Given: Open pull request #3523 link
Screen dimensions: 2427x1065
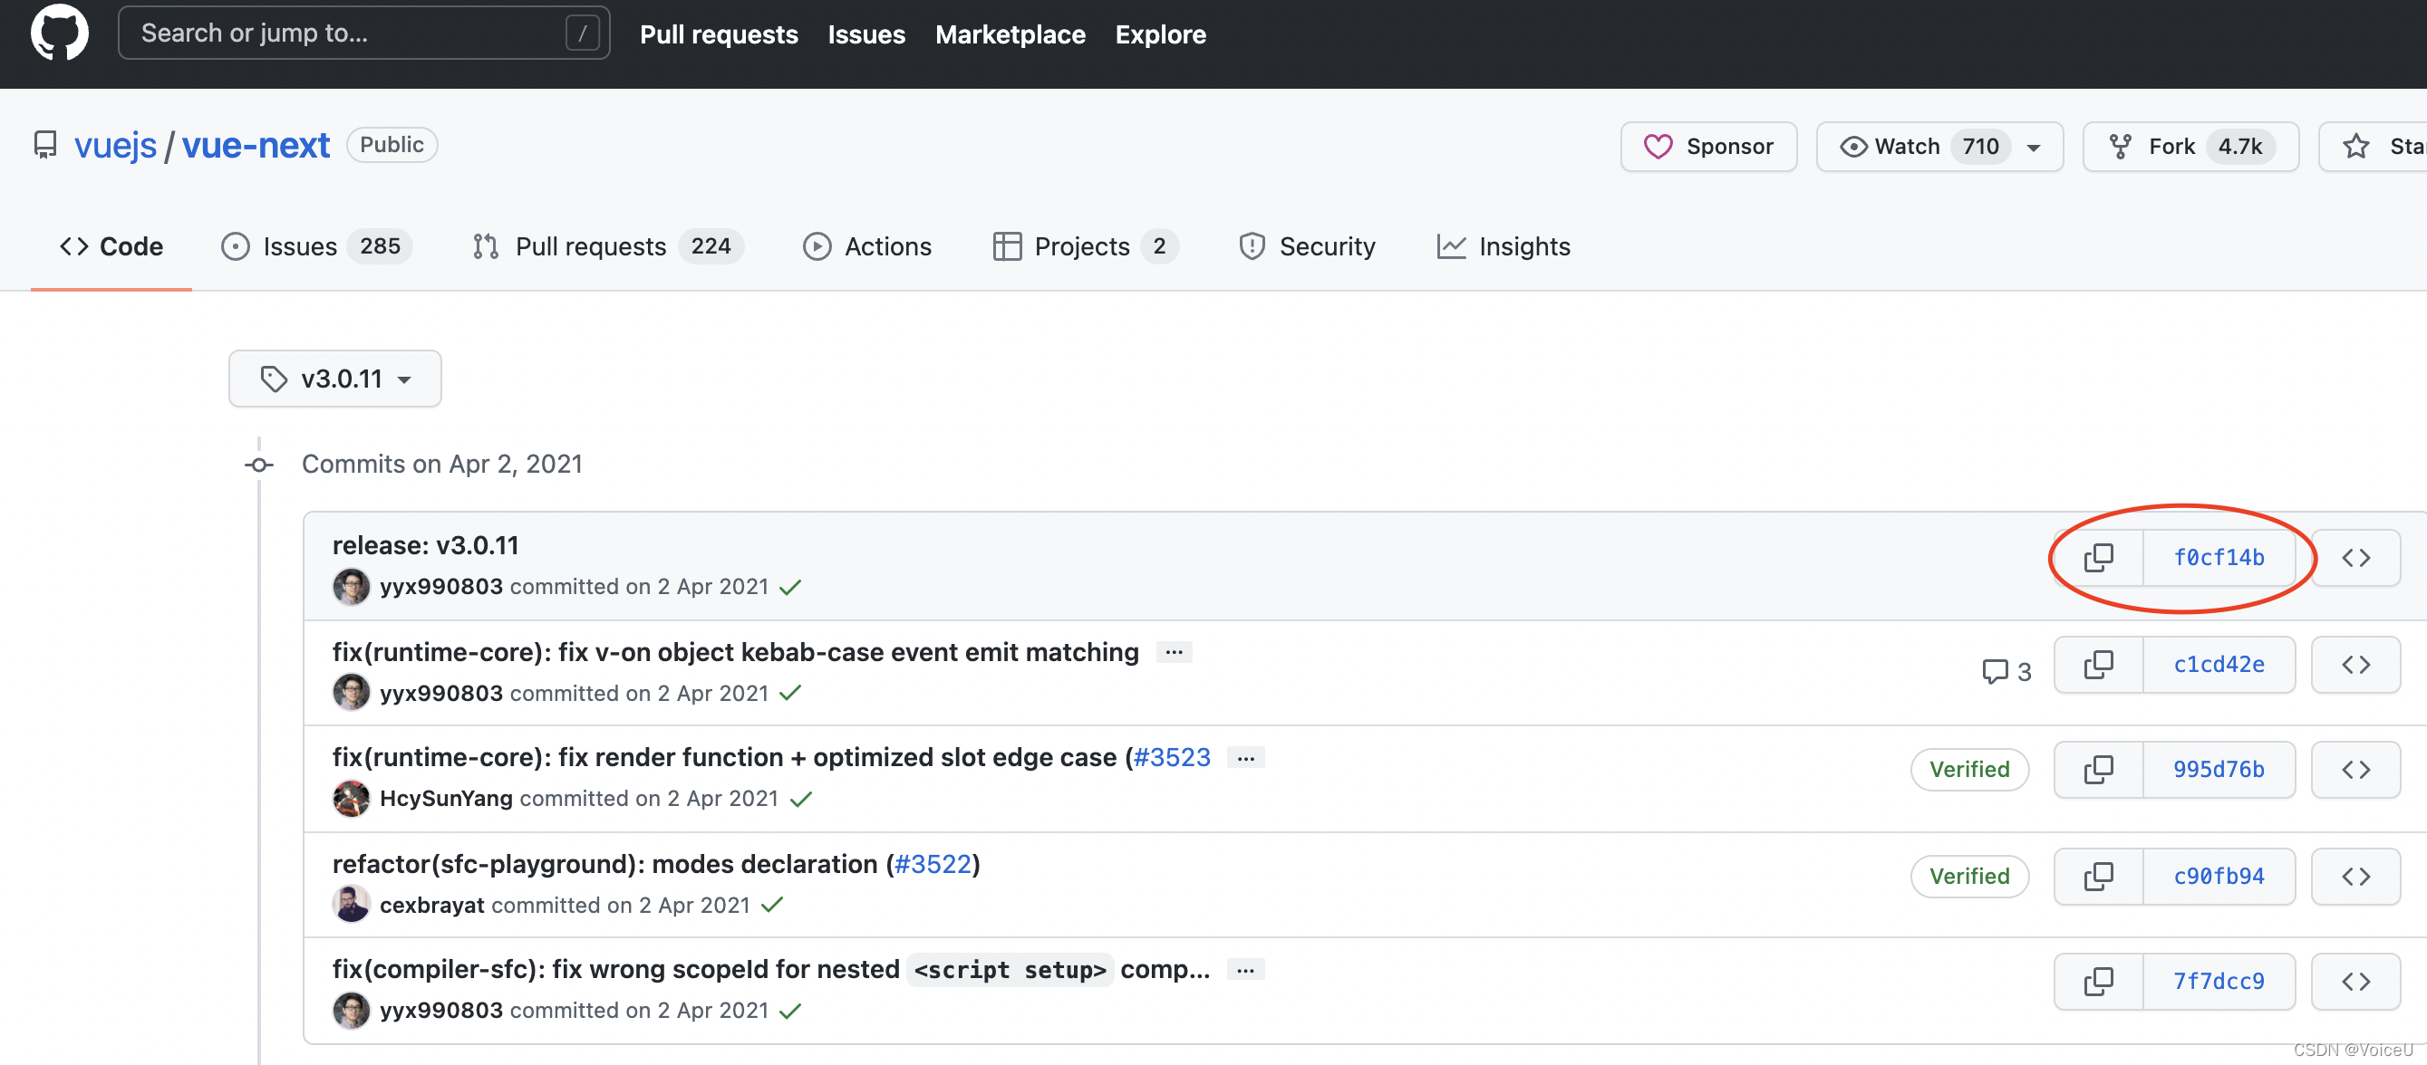Looking at the screenshot, I should [x=1171, y=757].
